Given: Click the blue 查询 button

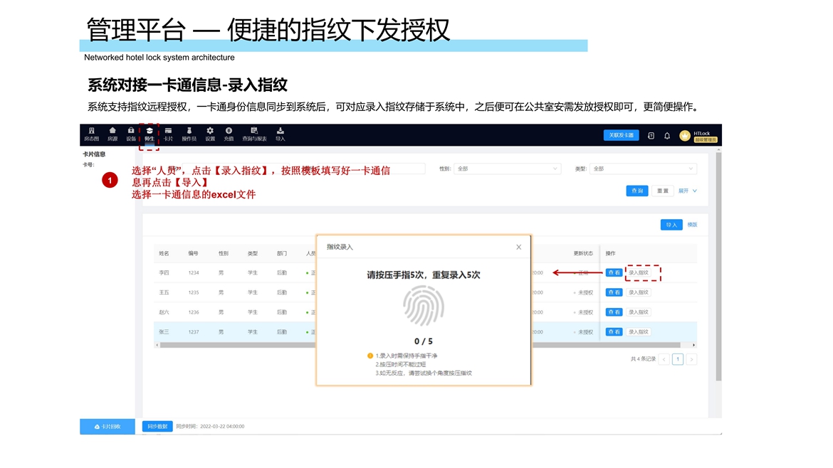Looking at the screenshot, I should coord(637,191).
